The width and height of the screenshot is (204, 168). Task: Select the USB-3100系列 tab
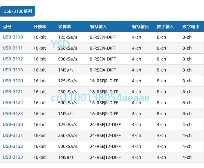point(18,11)
